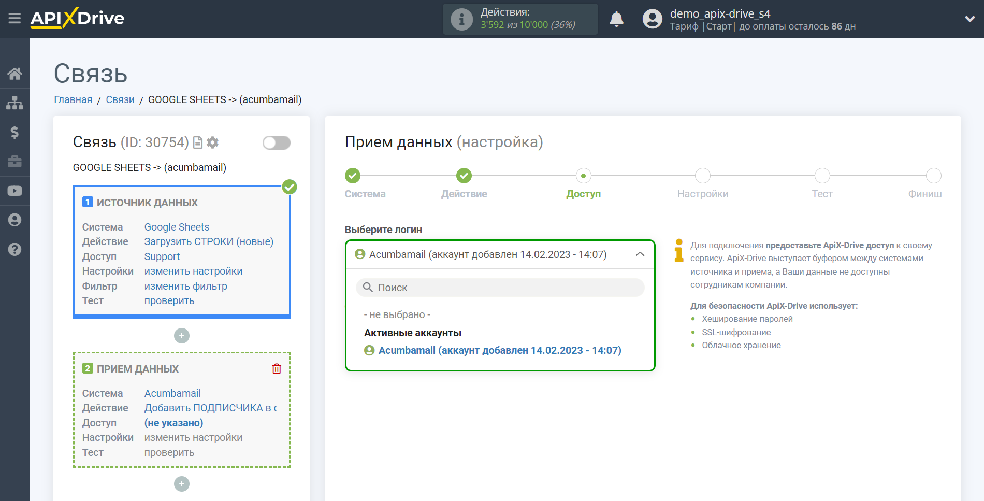Click Support access link
Screen dimensions: 984x501
162,256
